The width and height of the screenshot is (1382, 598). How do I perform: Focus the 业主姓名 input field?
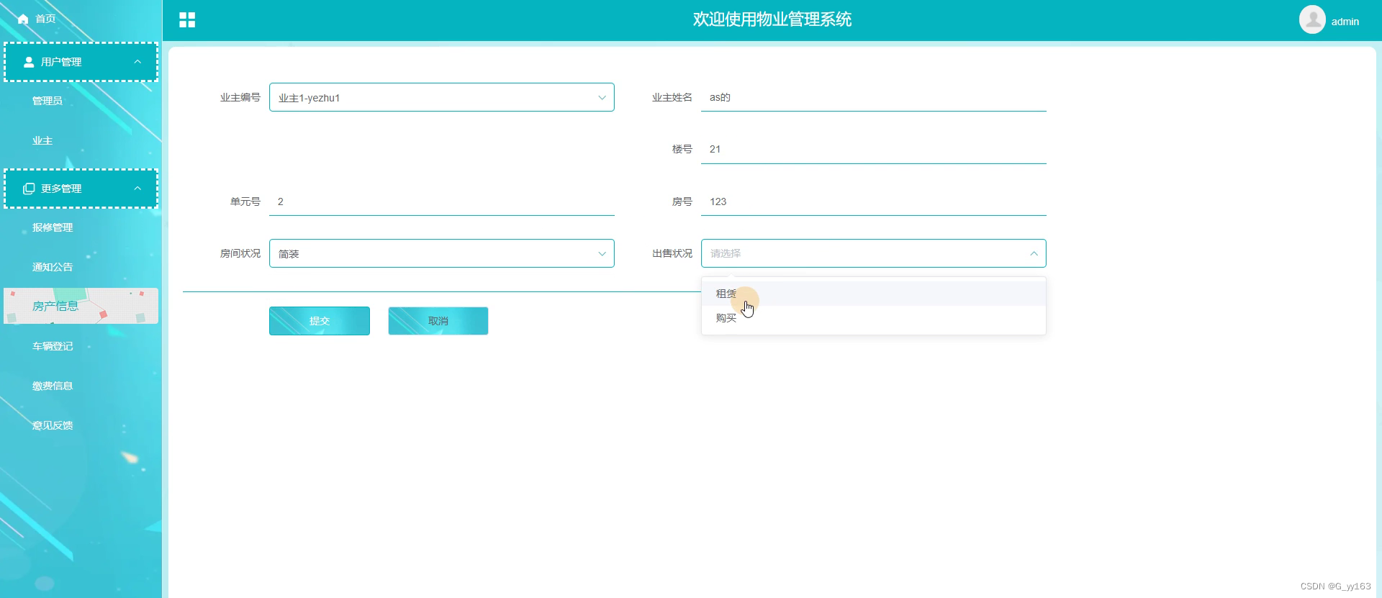tap(874, 98)
